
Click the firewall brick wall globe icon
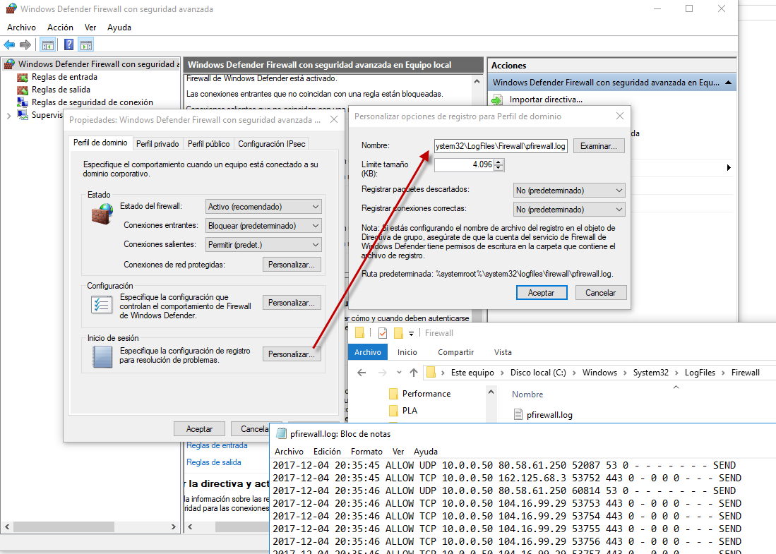tap(102, 214)
